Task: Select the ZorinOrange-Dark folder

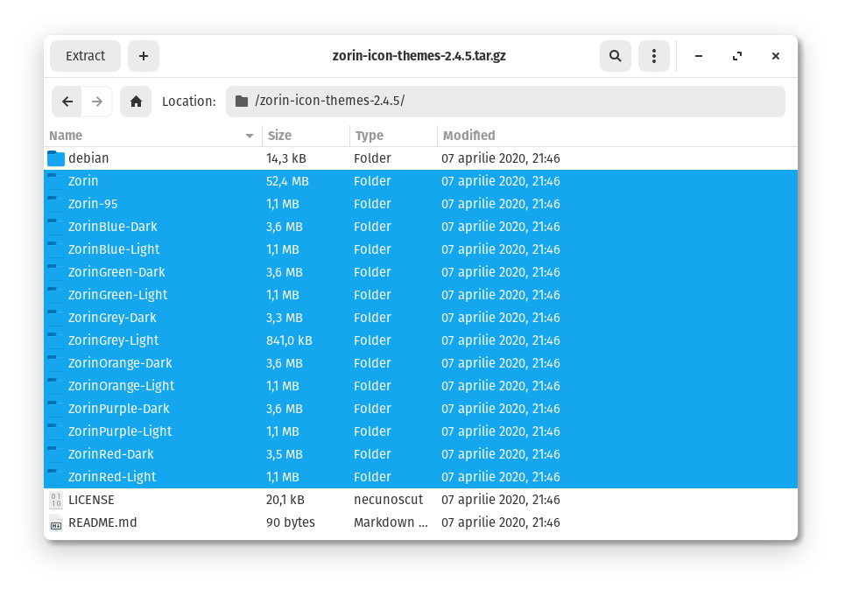Action: pyautogui.click(x=420, y=363)
